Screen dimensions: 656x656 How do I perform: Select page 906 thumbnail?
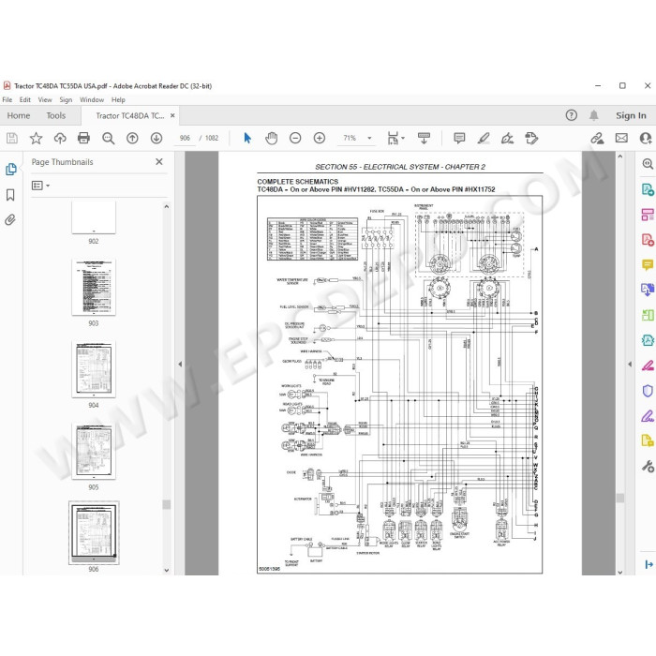pyautogui.click(x=94, y=532)
